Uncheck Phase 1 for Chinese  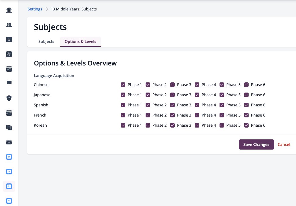[123, 85]
